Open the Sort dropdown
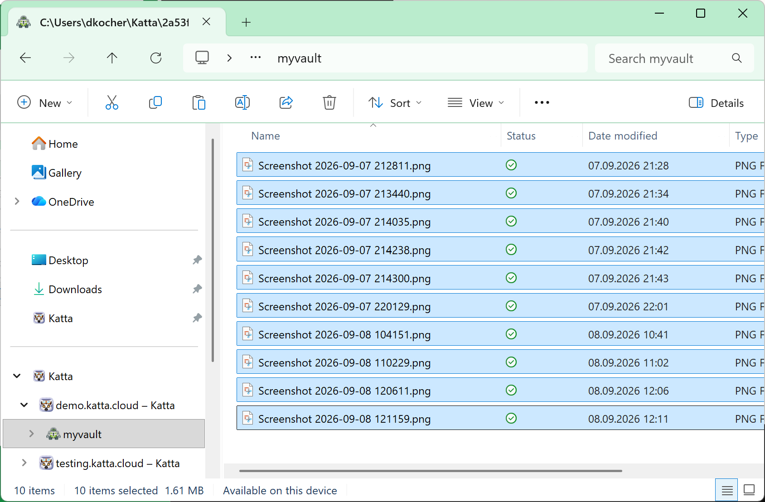The height and width of the screenshot is (502, 765). tap(395, 103)
